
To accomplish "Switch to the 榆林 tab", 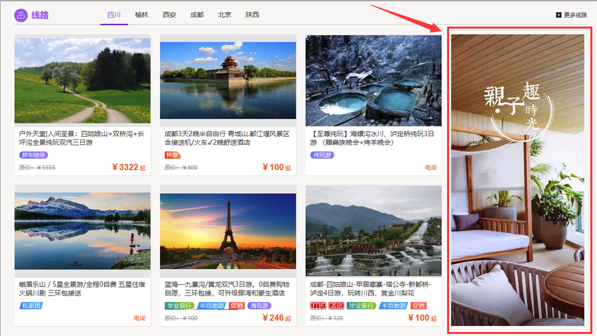I will [x=141, y=15].
